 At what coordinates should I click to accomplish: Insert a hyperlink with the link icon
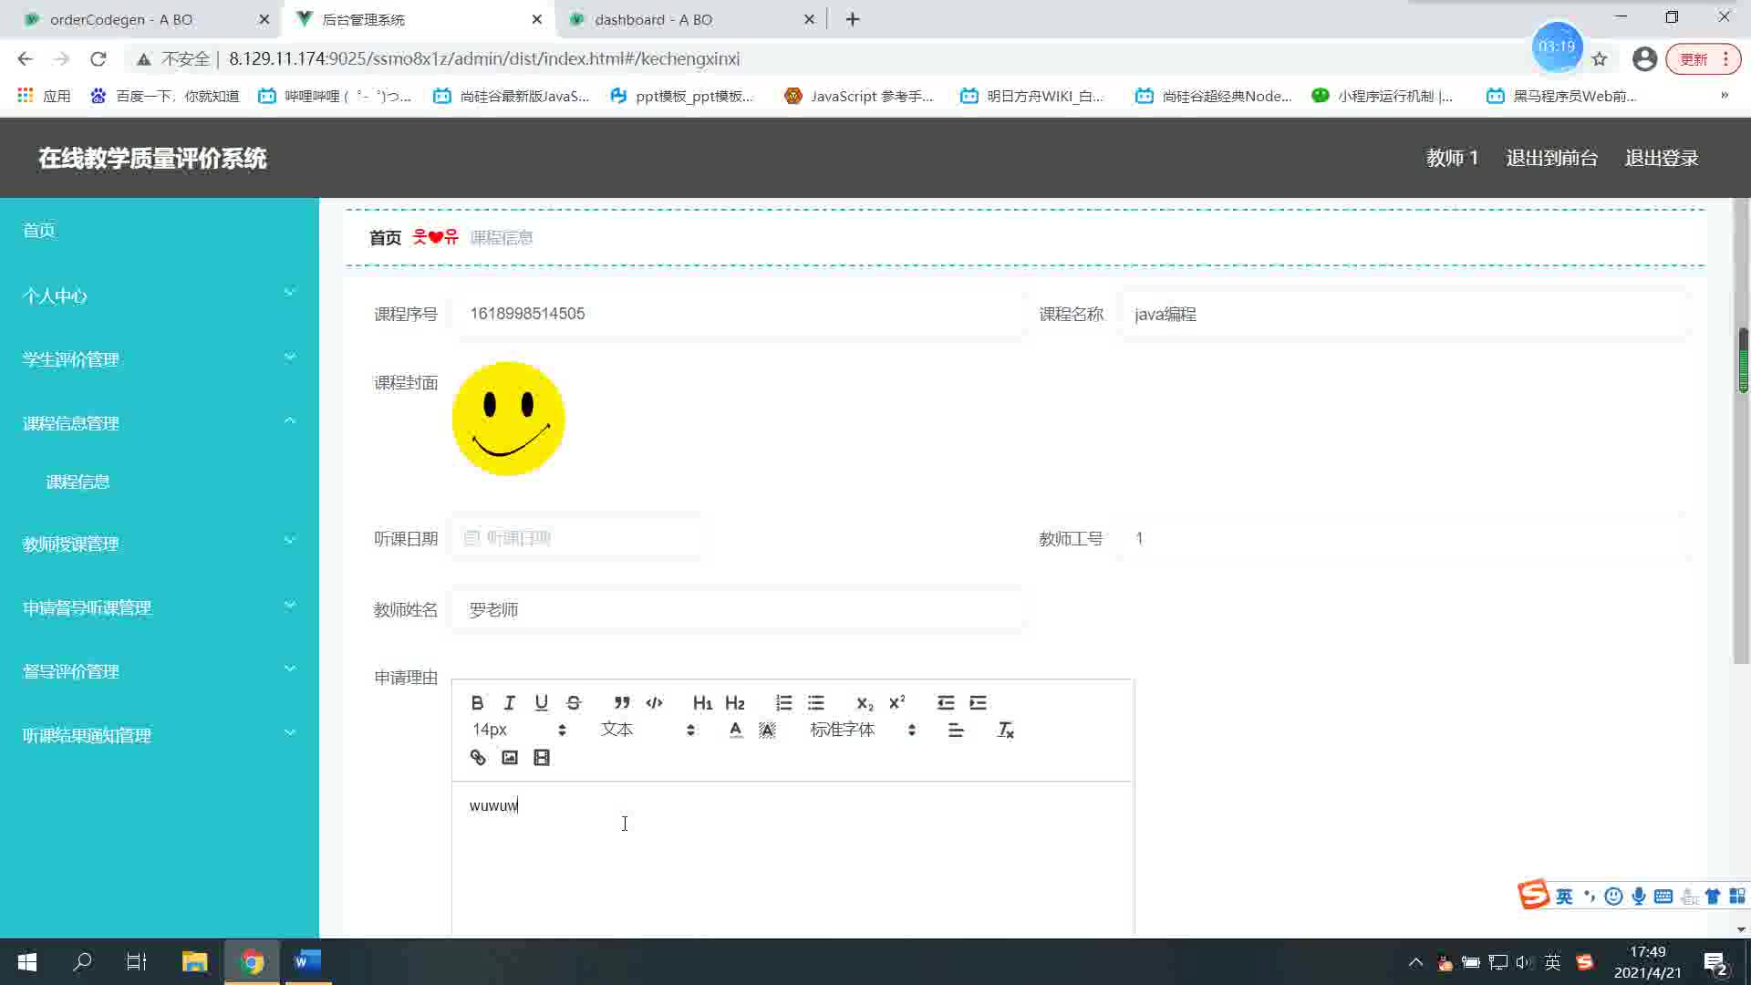click(477, 757)
